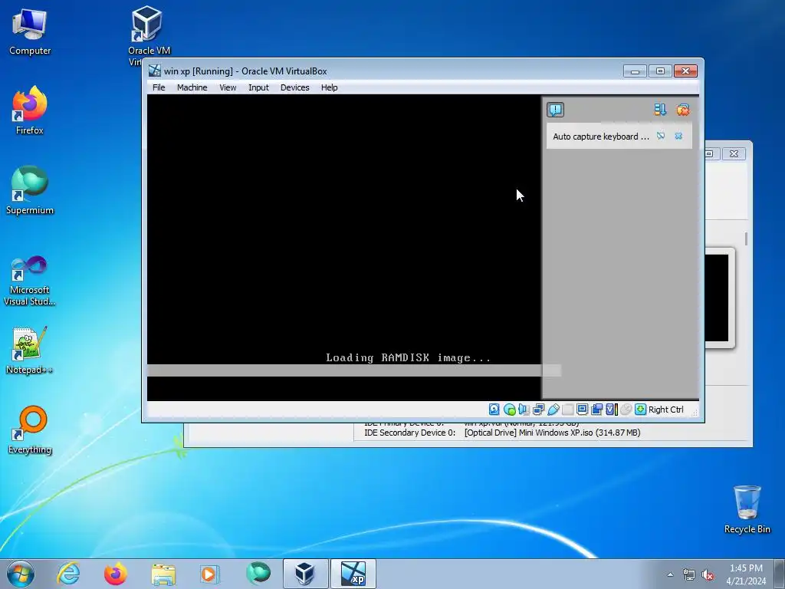Open the View menu
The width and height of the screenshot is (785, 589).
[227, 87]
